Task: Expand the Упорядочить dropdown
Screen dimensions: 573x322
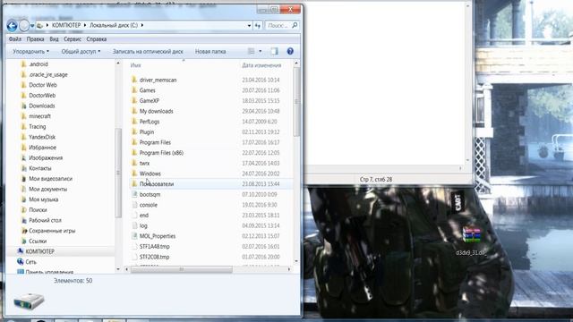Action: (30, 52)
